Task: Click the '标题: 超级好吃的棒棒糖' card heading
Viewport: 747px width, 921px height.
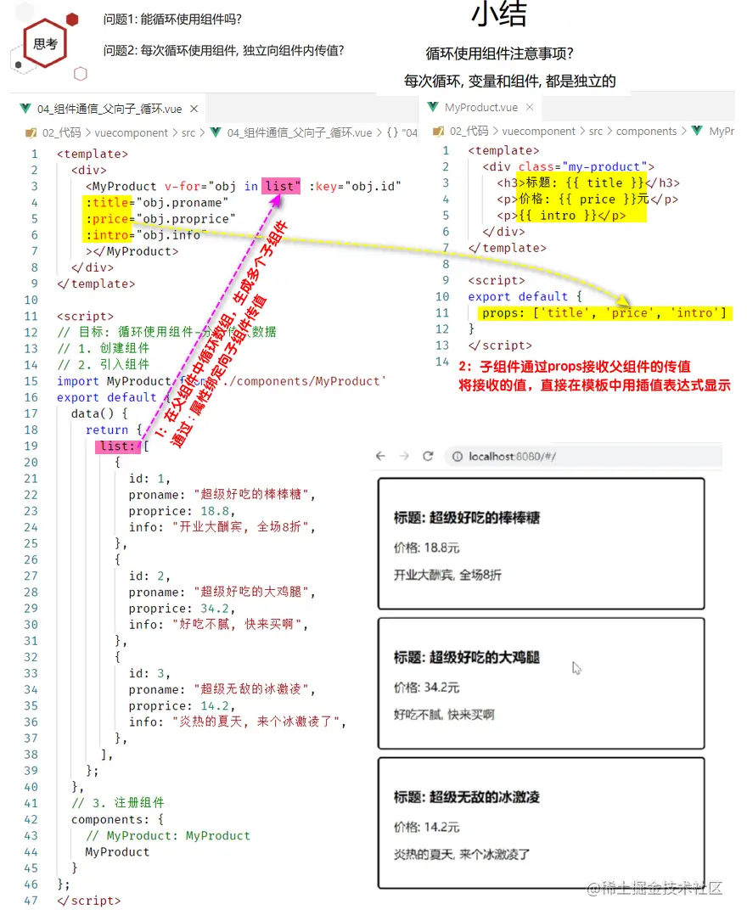Action: [467, 518]
